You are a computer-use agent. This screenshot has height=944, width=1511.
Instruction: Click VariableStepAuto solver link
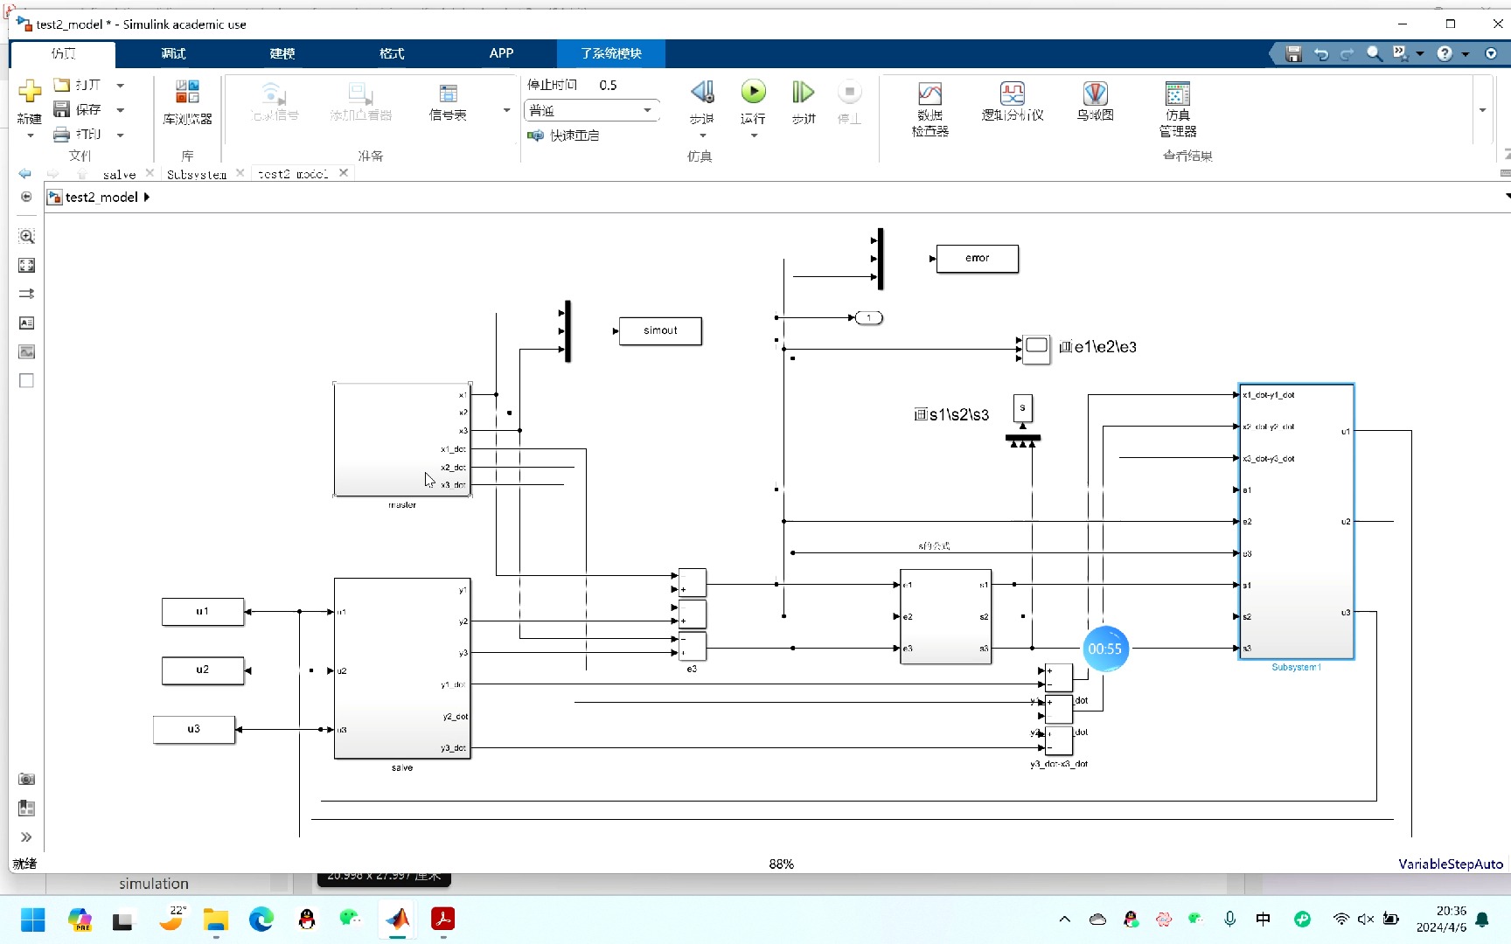(1451, 864)
